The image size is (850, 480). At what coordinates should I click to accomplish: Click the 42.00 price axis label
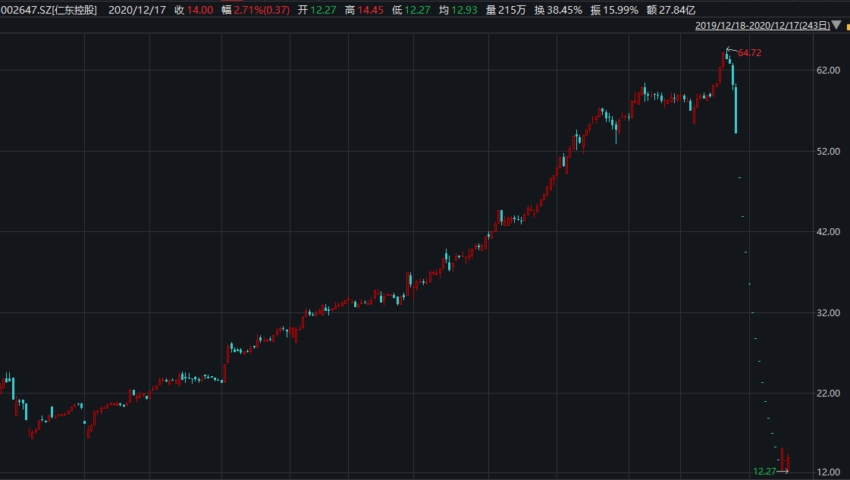pyautogui.click(x=828, y=231)
